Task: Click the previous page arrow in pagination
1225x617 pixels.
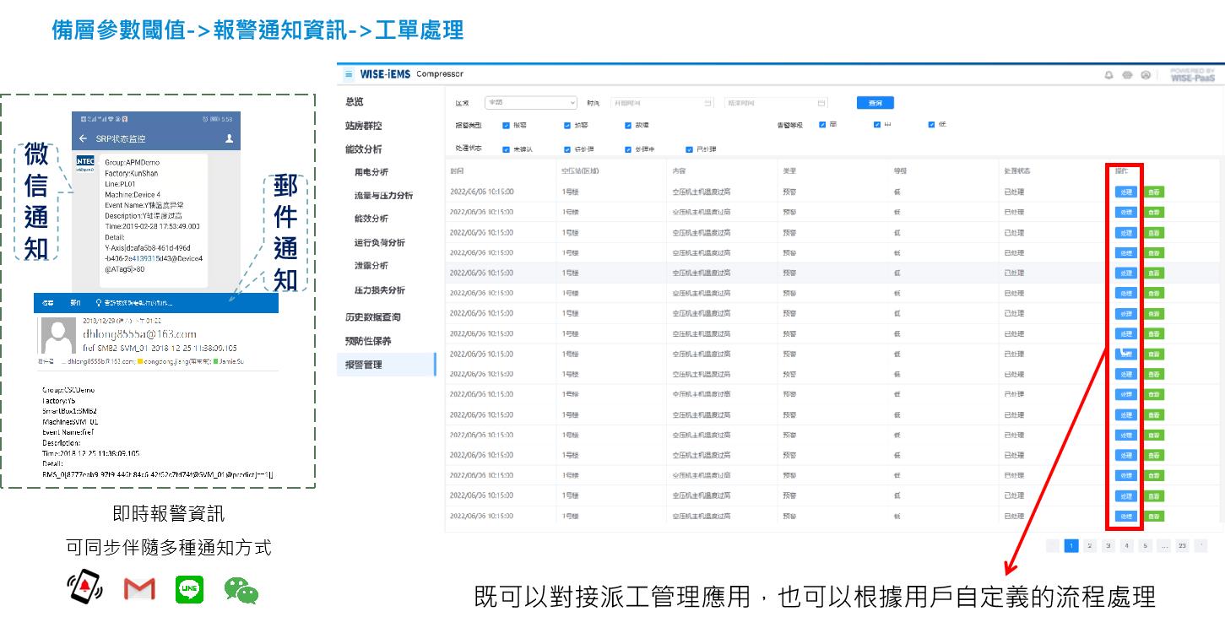Action: (1053, 546)
